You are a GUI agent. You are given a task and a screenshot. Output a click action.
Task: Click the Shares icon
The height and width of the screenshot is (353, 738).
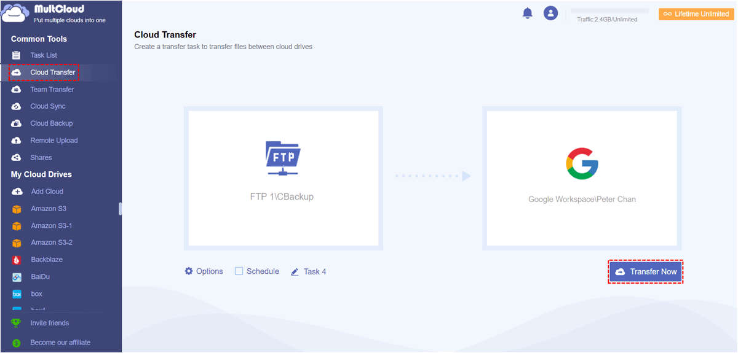coord(17,158)
